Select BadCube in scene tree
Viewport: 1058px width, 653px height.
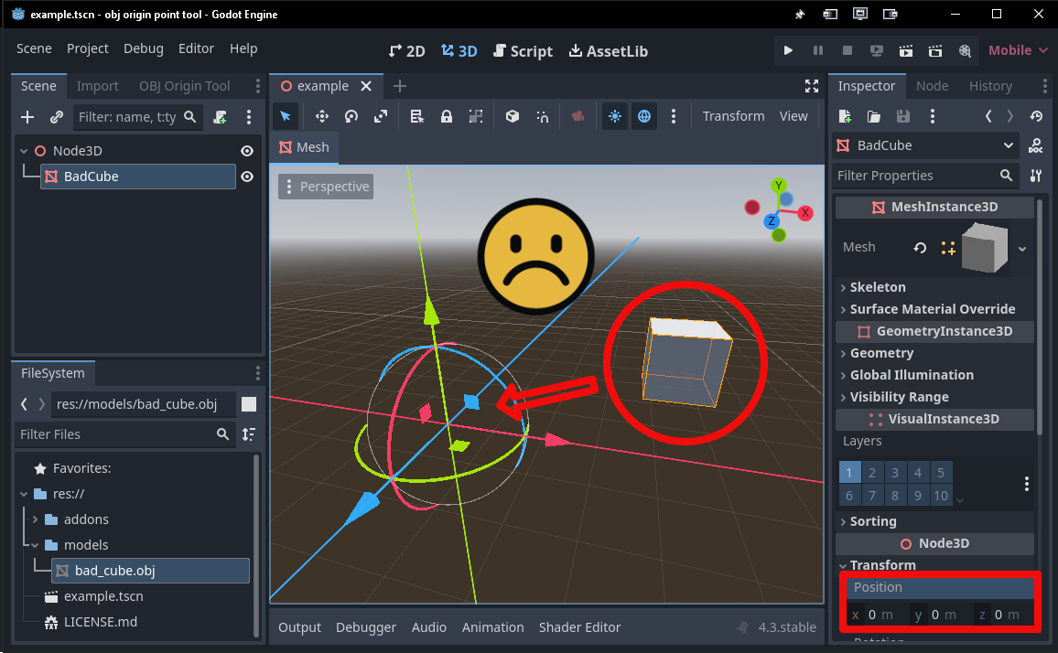137,177
